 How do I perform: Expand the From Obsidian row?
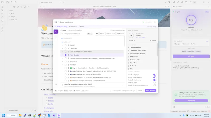coord(63,55)
